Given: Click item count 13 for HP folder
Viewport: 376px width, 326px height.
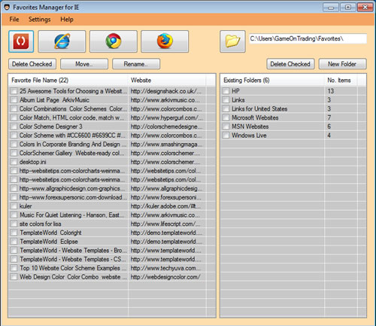Looking at the screenshot, I should pos(331,91).
